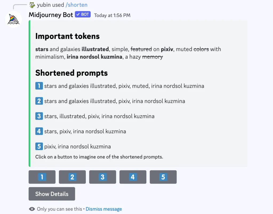The width and height of the screenshot is (273, 214).
Task: Click the number 5 emoji beside fifth prompt
Action: [39, 147]
